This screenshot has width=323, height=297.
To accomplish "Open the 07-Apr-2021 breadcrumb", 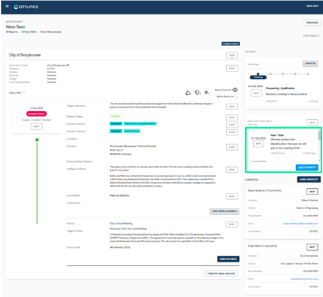I will [x=28, y=31].
